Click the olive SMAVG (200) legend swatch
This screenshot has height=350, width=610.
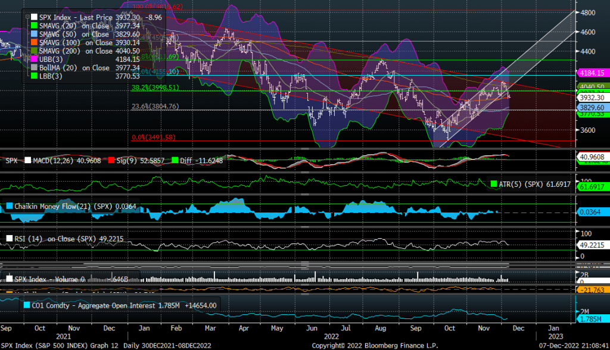pos(34,51)
